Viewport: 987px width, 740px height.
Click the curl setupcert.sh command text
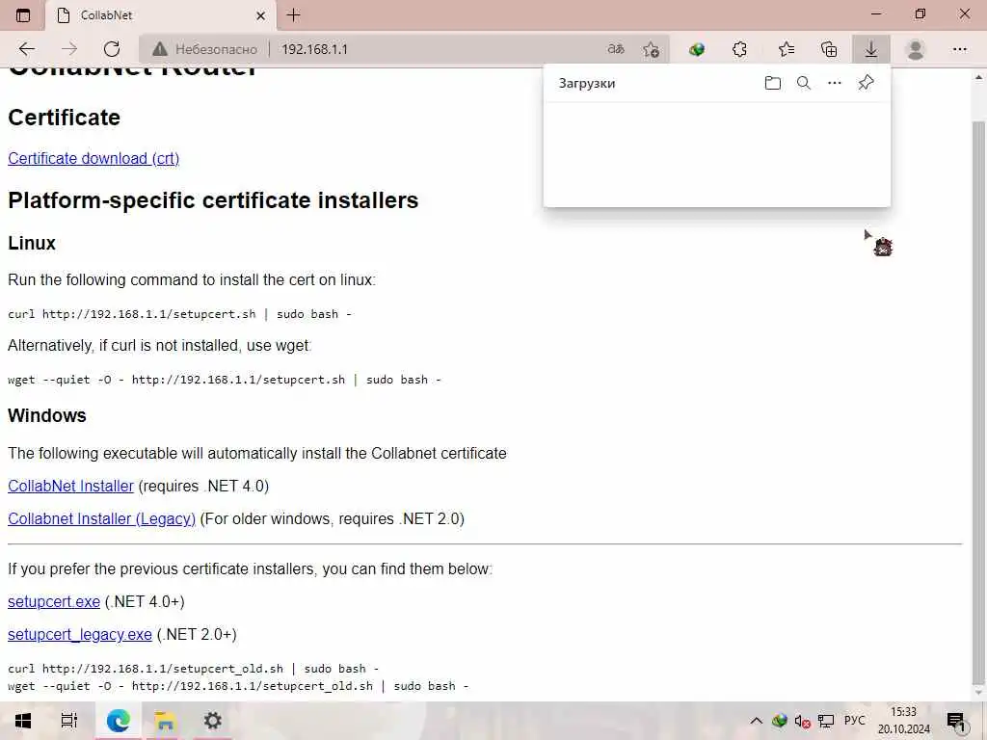point(179,314)
